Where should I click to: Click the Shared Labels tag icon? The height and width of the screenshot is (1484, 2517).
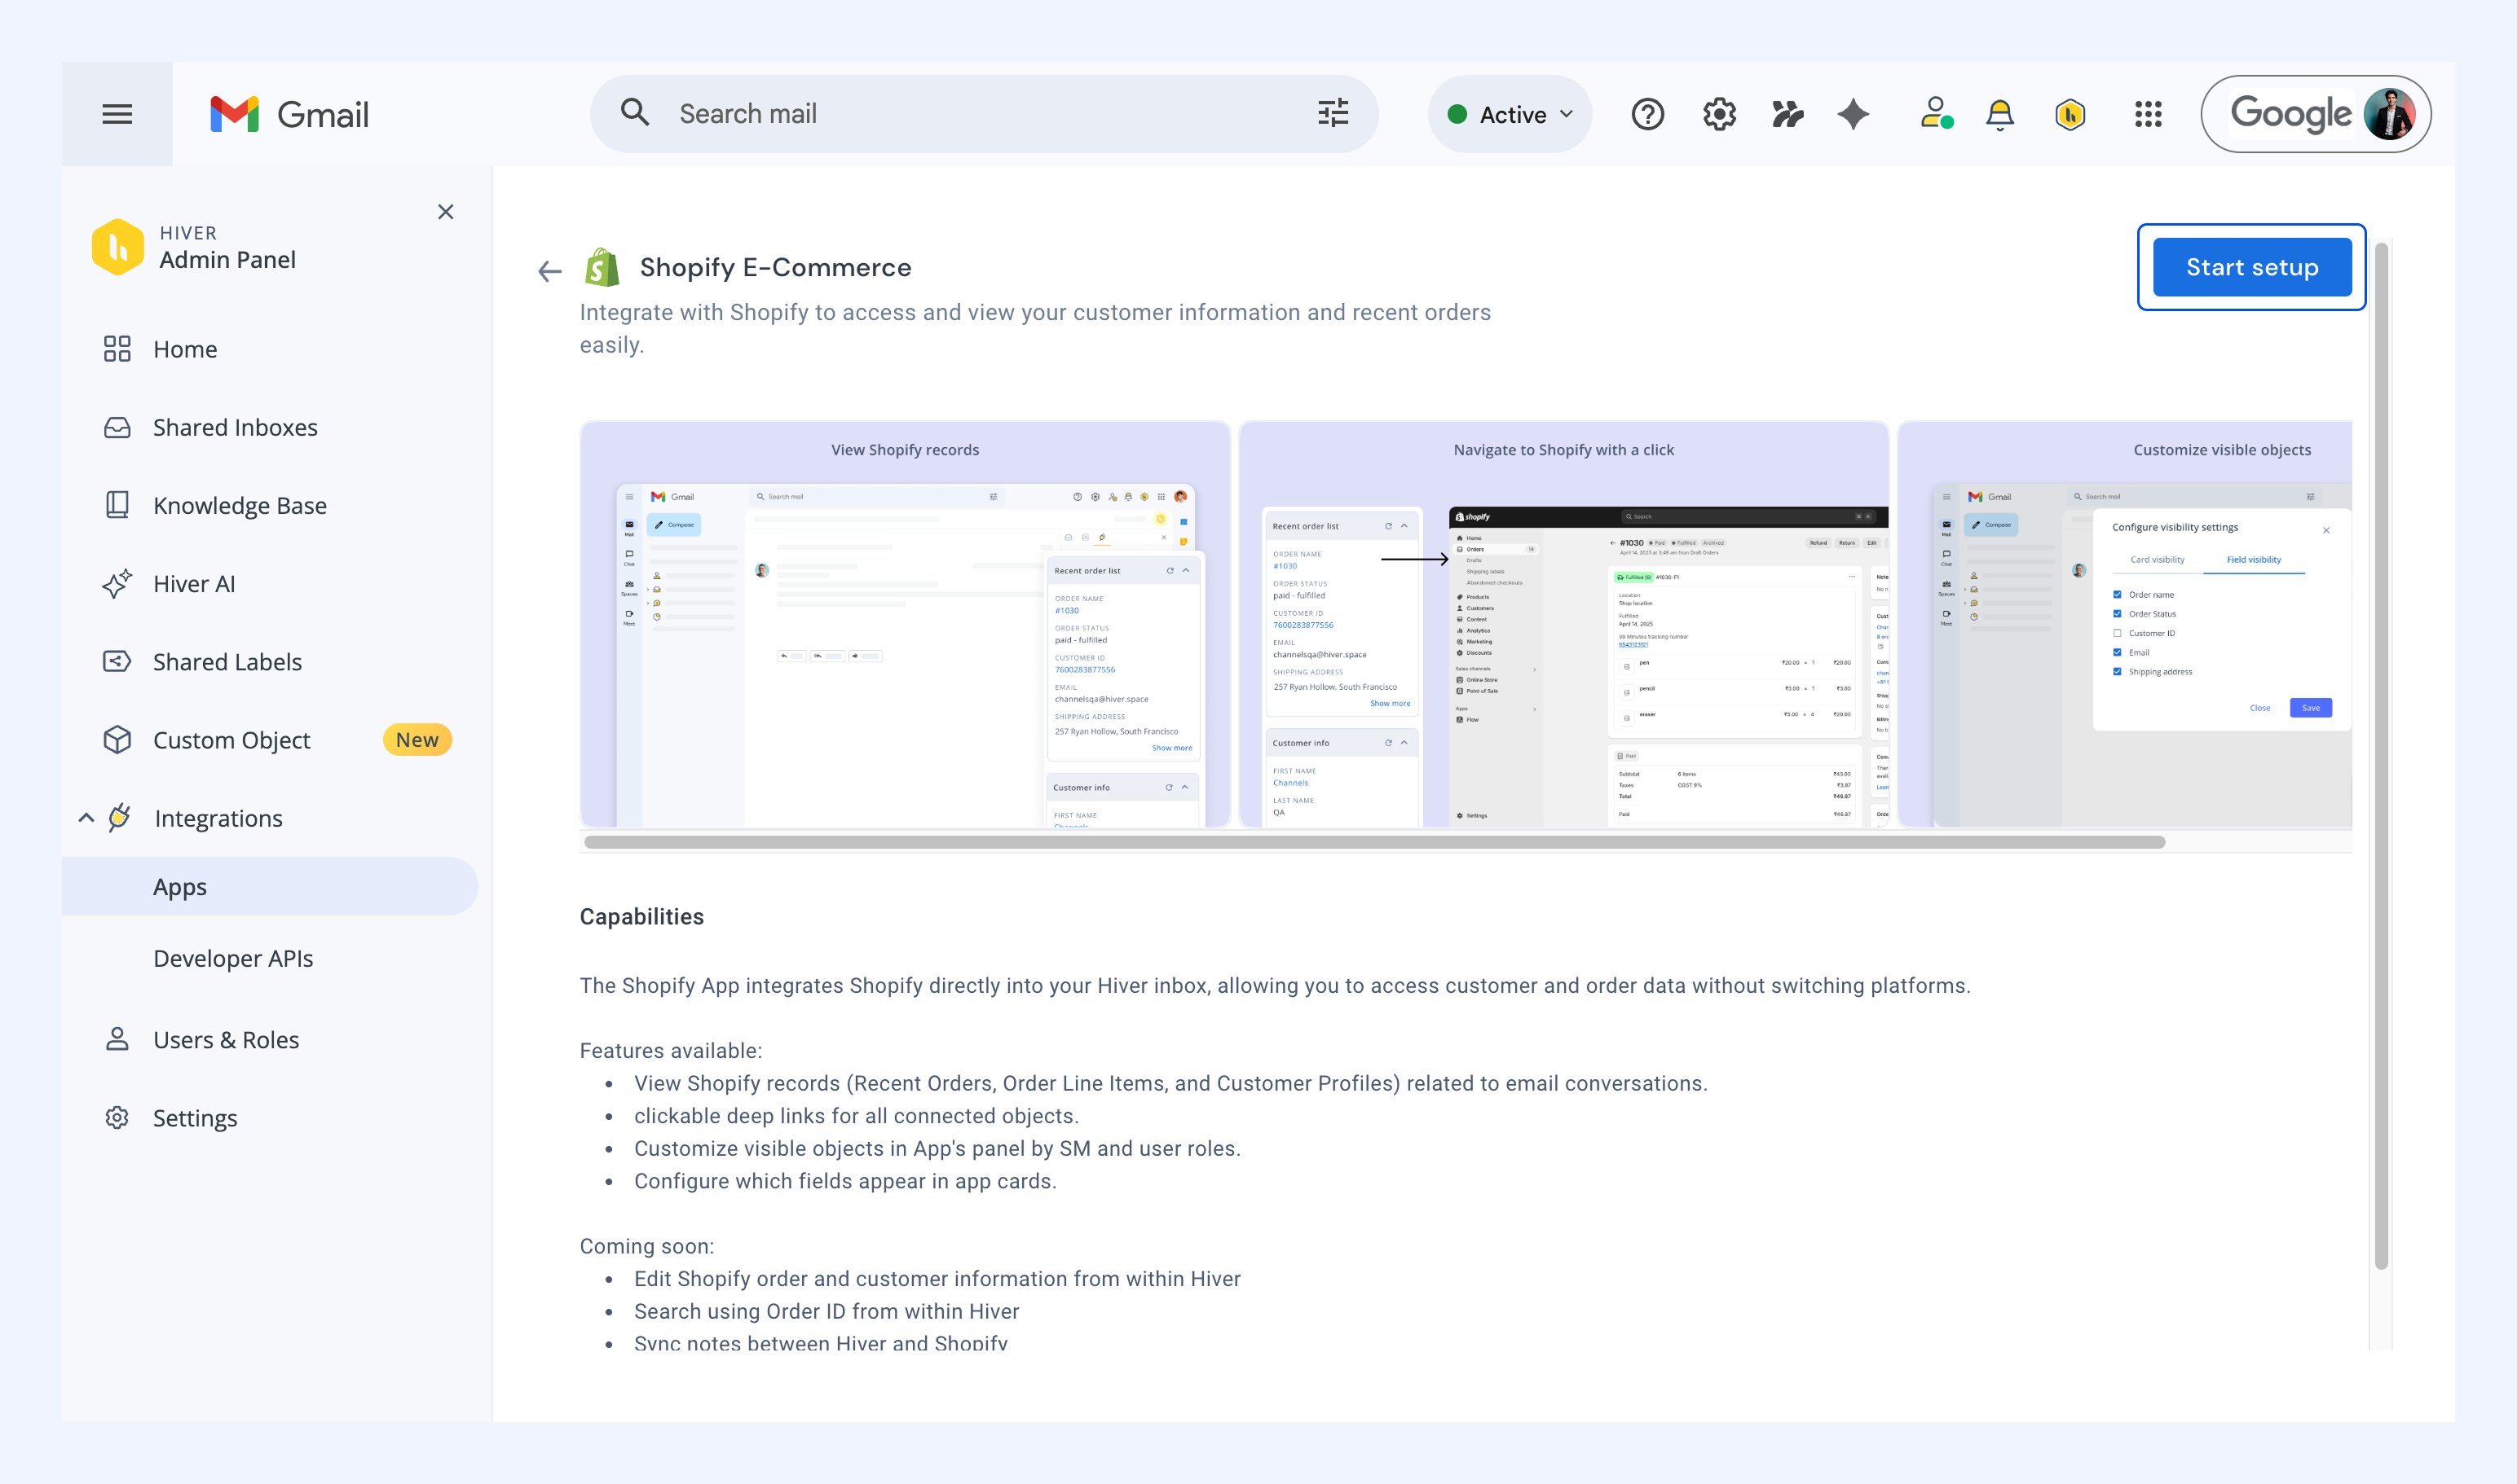coord(117,661)
